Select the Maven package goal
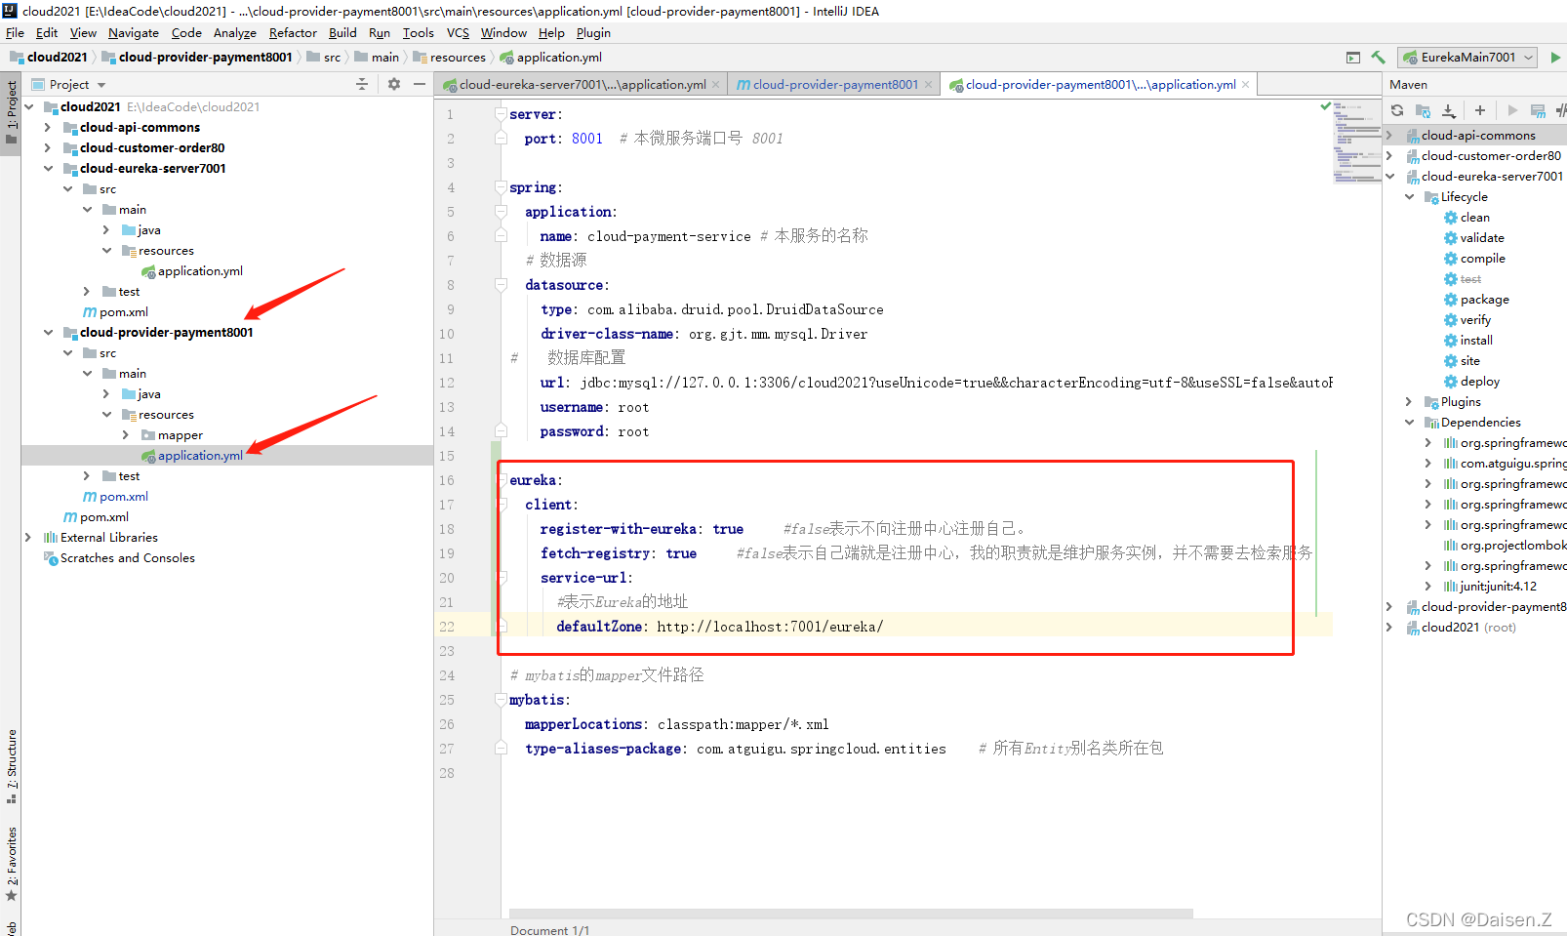Screen dimensions: 1567x936 pos(1484,300)
